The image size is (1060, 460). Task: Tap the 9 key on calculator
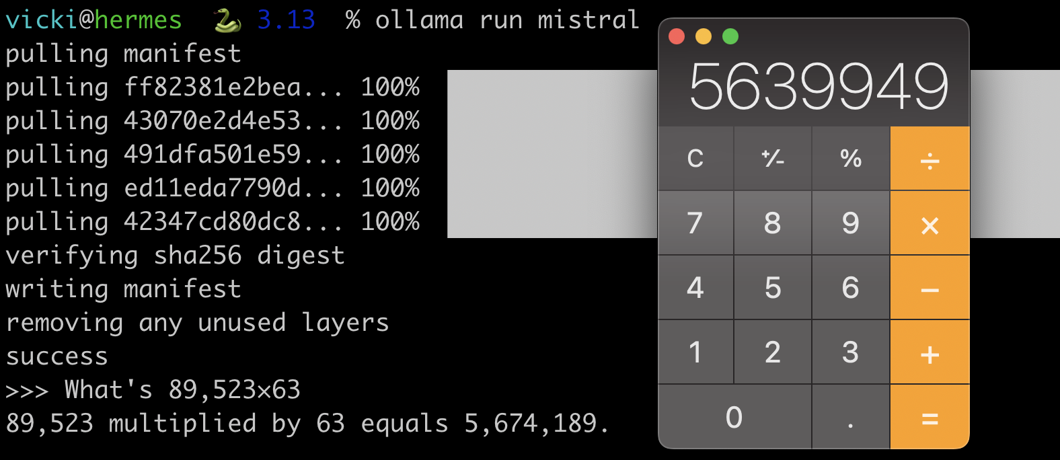(x=851, y=223)
